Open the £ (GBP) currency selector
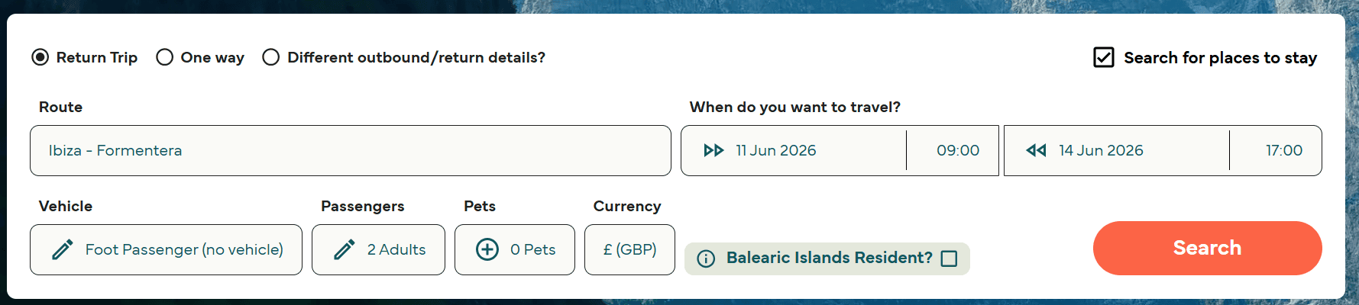1359x305 pixels. 629,249
